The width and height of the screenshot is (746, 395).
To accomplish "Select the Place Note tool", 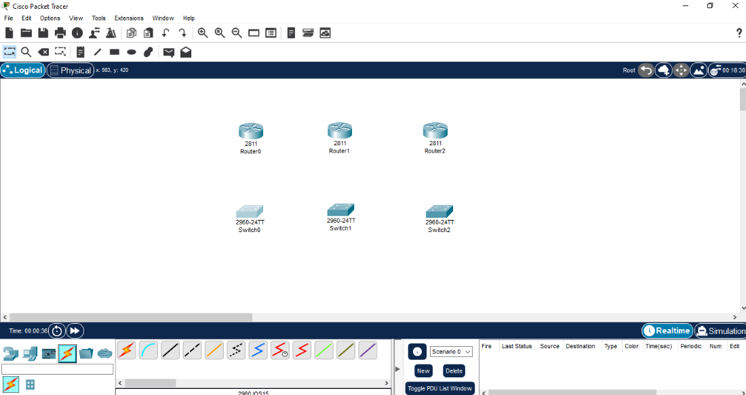I will click(x=80, y=52).
